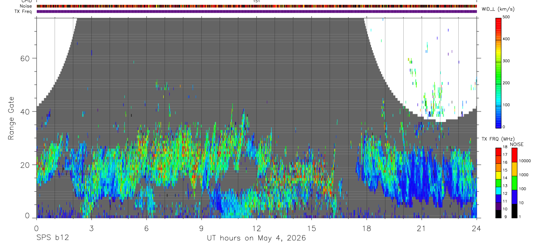Click the TX FRQ frequency color bar
This screenshot has width=536, height=247.
pyautogui.click(x=499, y=183)
